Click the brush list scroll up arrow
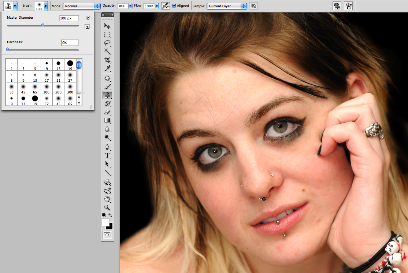The width and height of the screenshot is (408, 273). (79, 97)
